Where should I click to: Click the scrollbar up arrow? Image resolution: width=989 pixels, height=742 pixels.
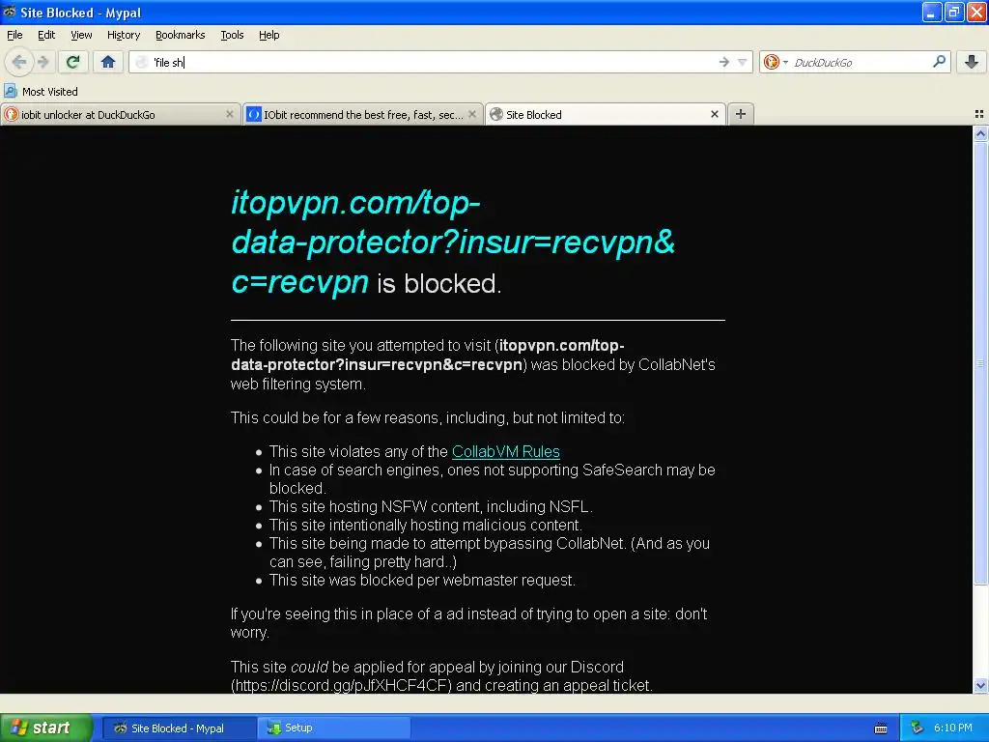click(x=980, y=133)
